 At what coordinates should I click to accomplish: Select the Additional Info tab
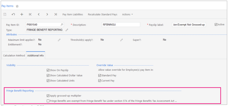(36, 56)
